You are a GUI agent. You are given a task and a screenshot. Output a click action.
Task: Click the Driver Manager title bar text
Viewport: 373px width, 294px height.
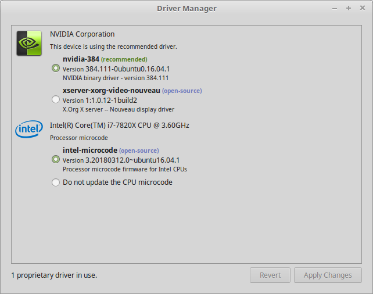(186, 9)
